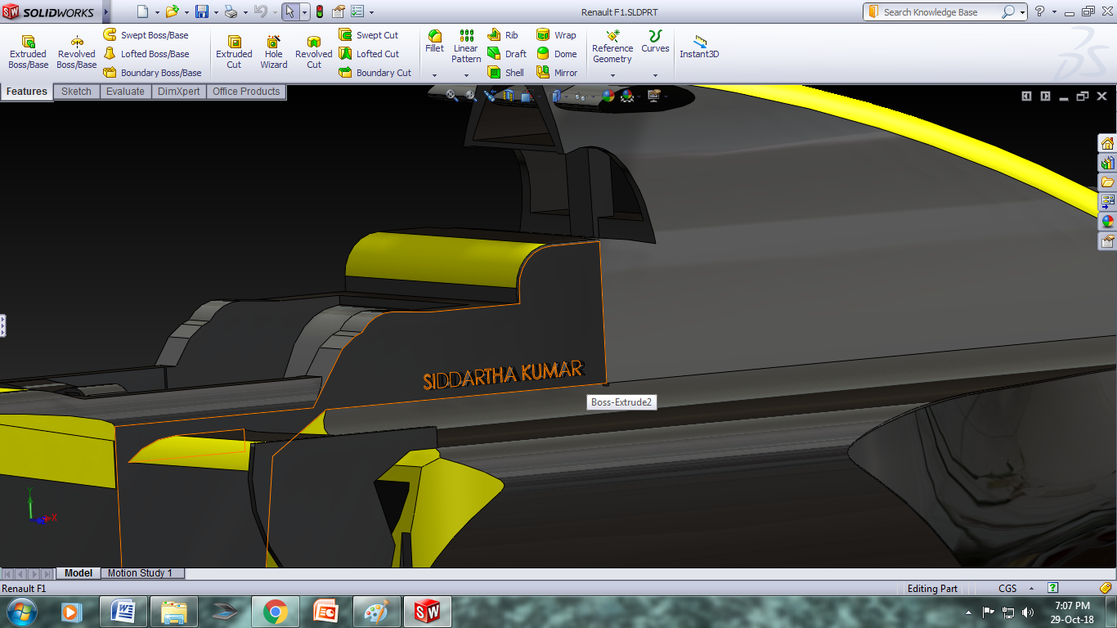Open Edit Appearance color ball
Screen dimensions: 1117x628
coord(608,96)
